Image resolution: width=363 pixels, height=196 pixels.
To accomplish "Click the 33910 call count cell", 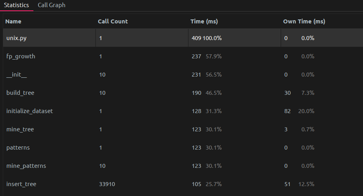I will (107, 184).
